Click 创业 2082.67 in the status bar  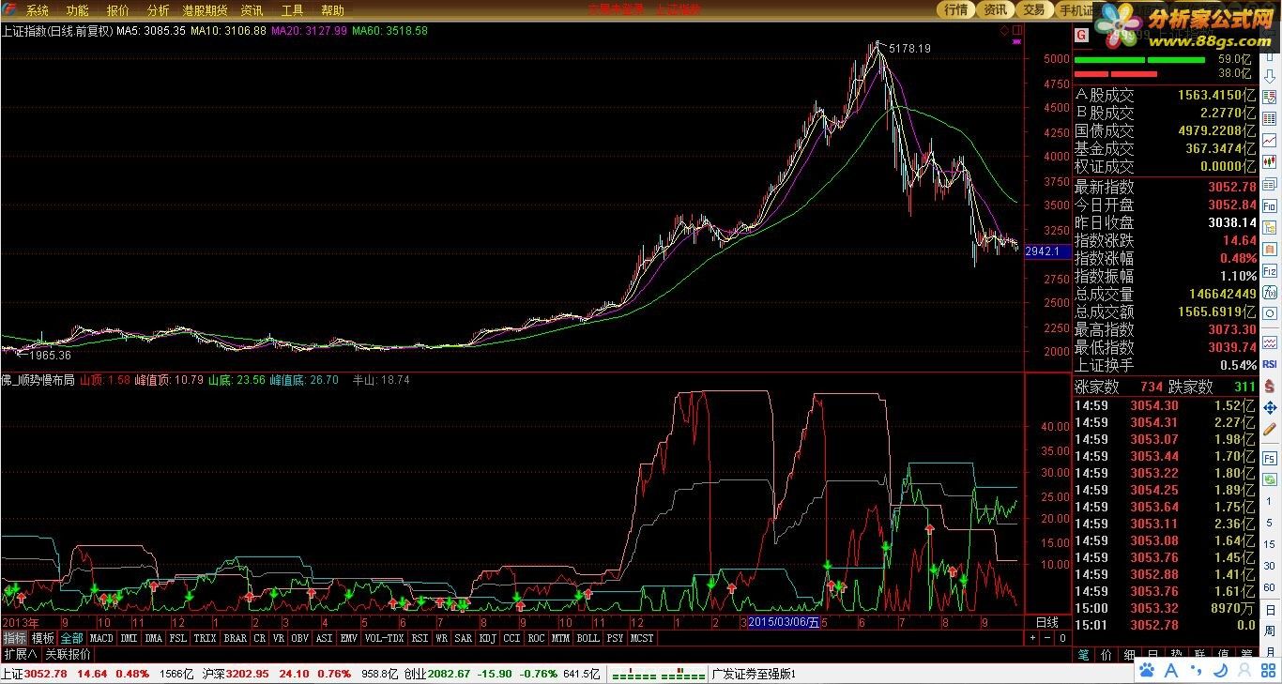[436, 674]
